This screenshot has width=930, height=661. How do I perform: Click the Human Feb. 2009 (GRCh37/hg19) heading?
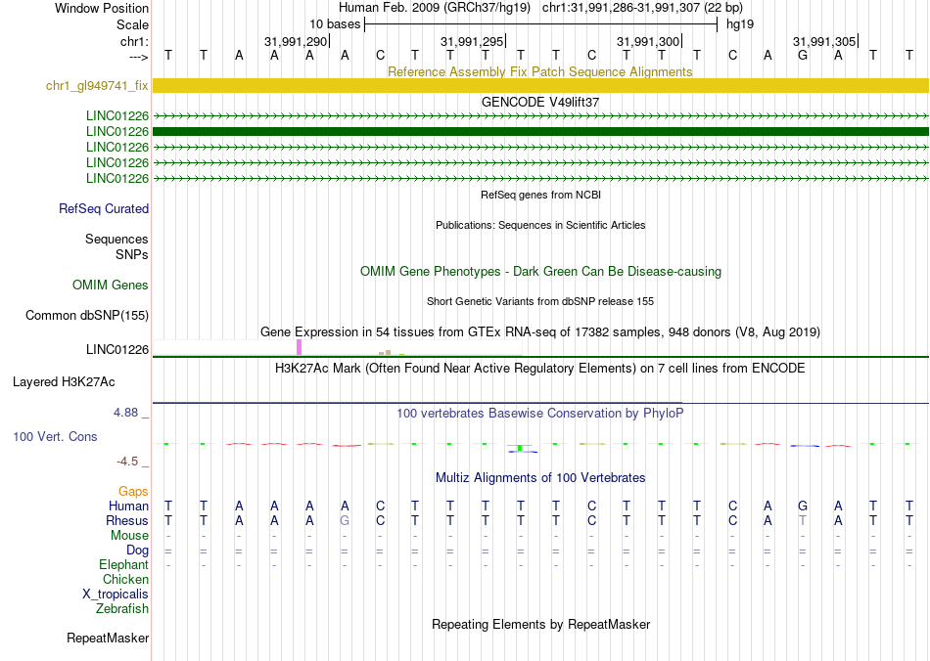coord(435,8)
